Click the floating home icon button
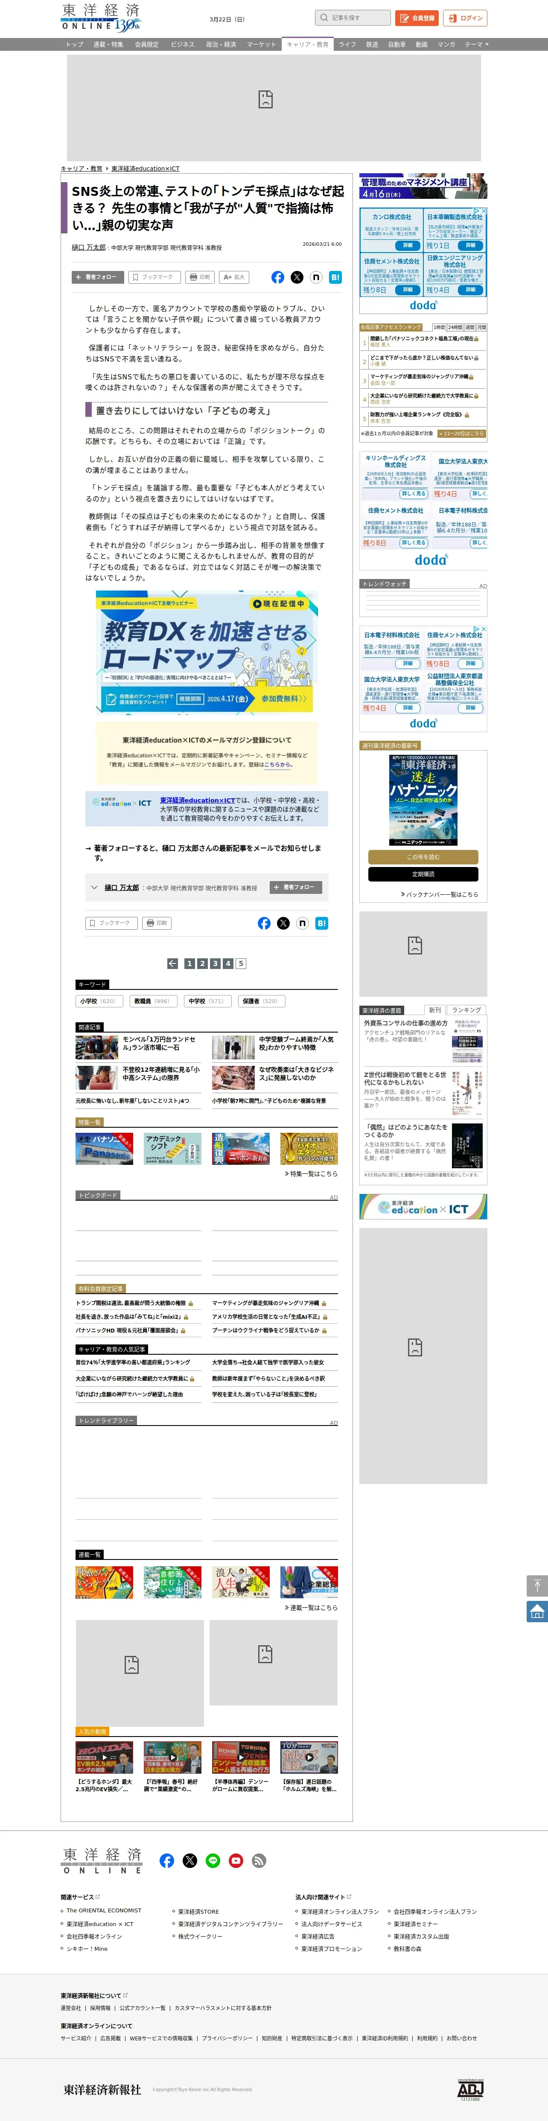The width and height of the screenshot is (548, 2121). [537, 1611]
